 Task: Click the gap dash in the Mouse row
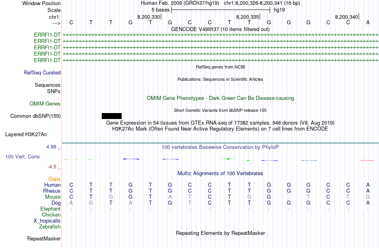point(288,197)
